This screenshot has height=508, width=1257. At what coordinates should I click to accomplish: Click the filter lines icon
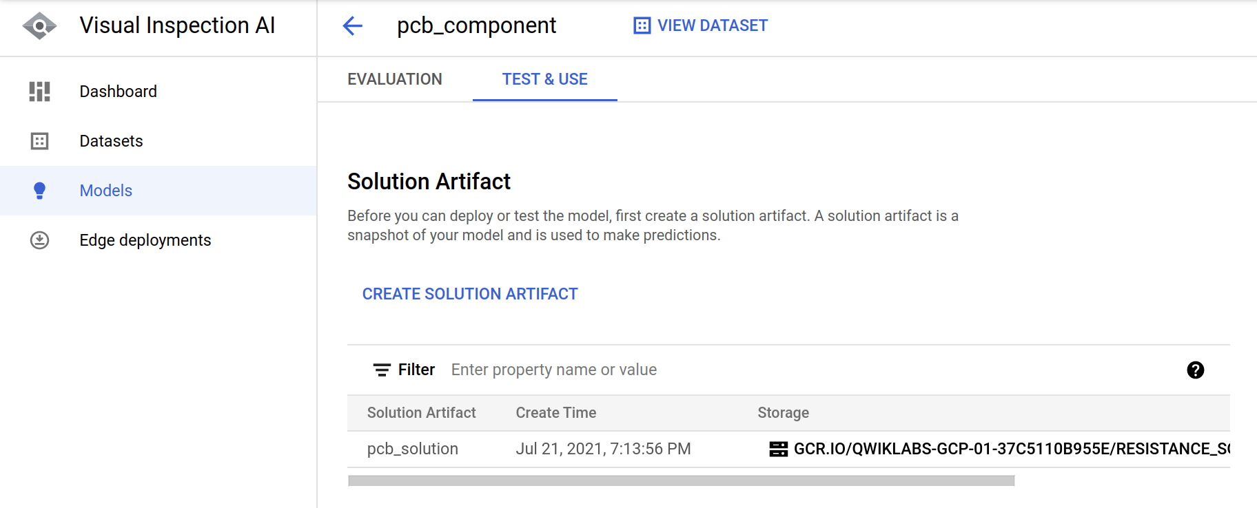381,370
